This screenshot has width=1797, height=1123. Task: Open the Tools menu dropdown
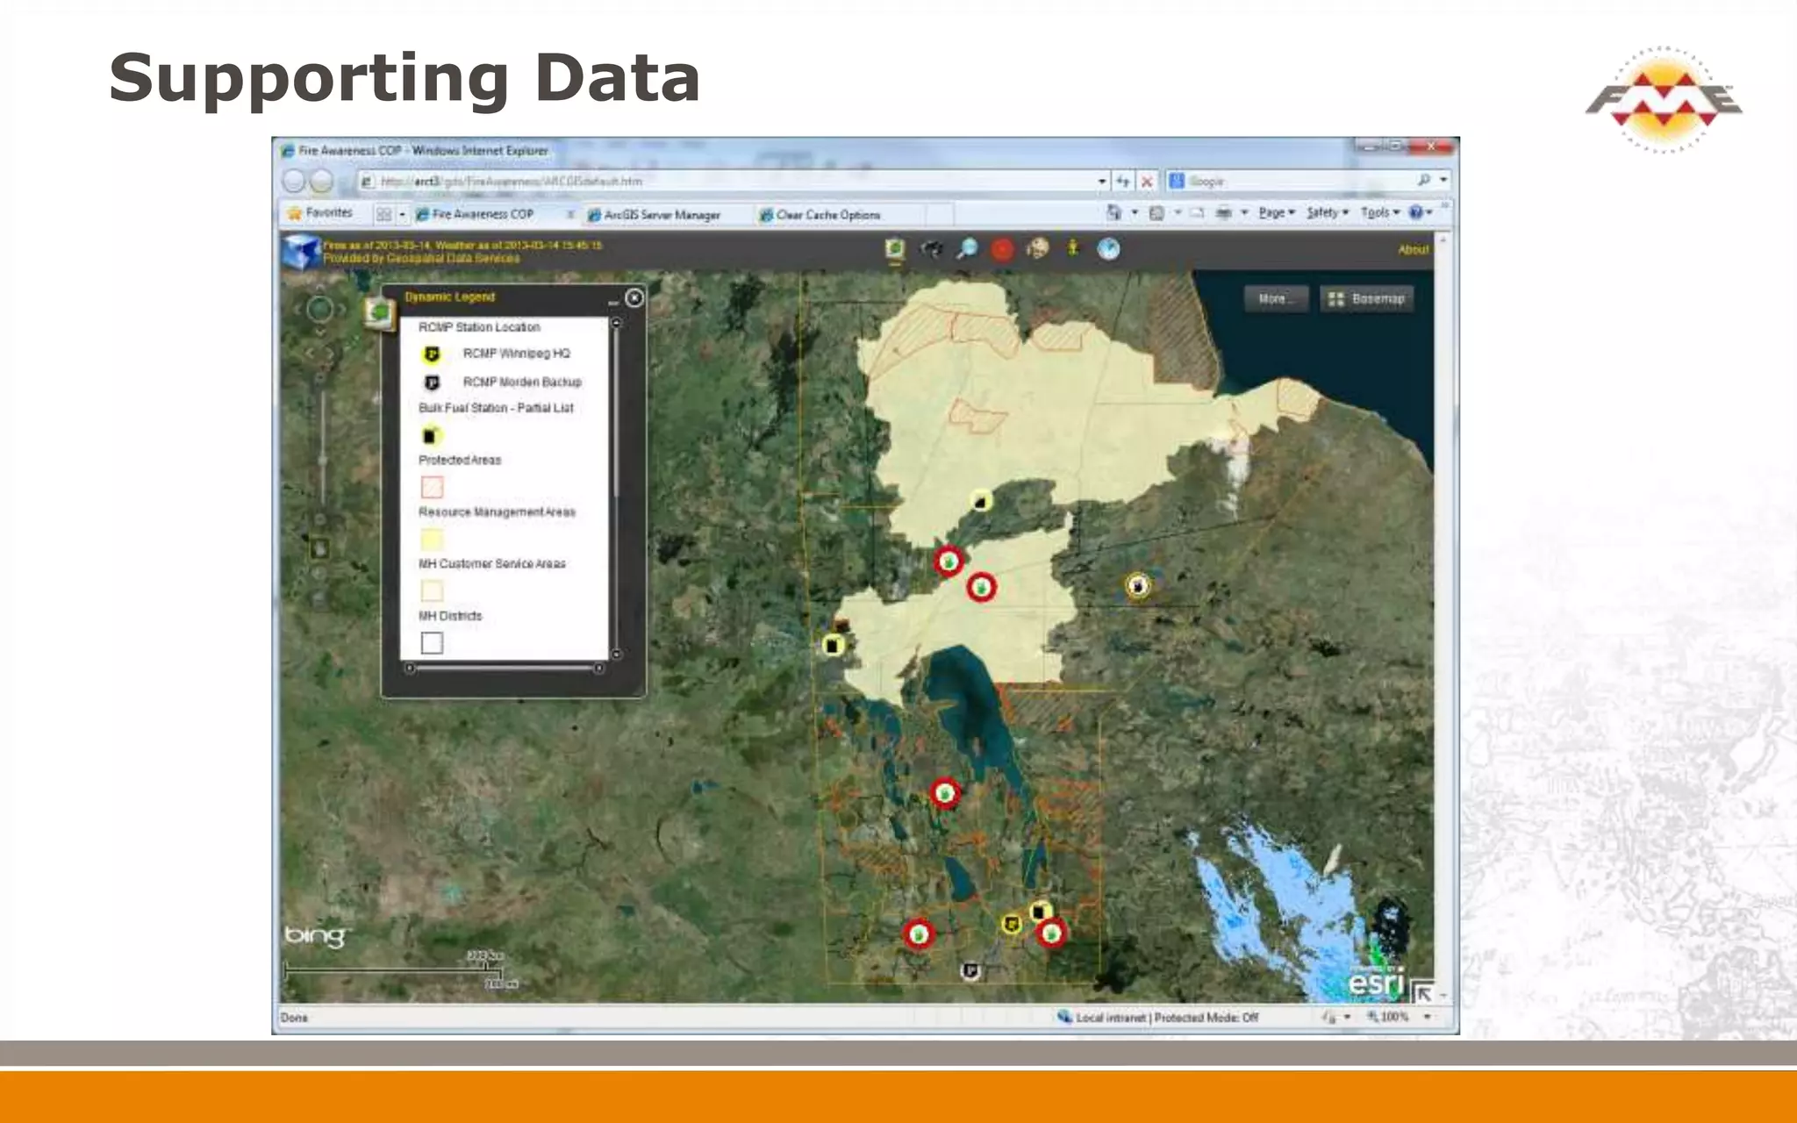(1380, 212)
